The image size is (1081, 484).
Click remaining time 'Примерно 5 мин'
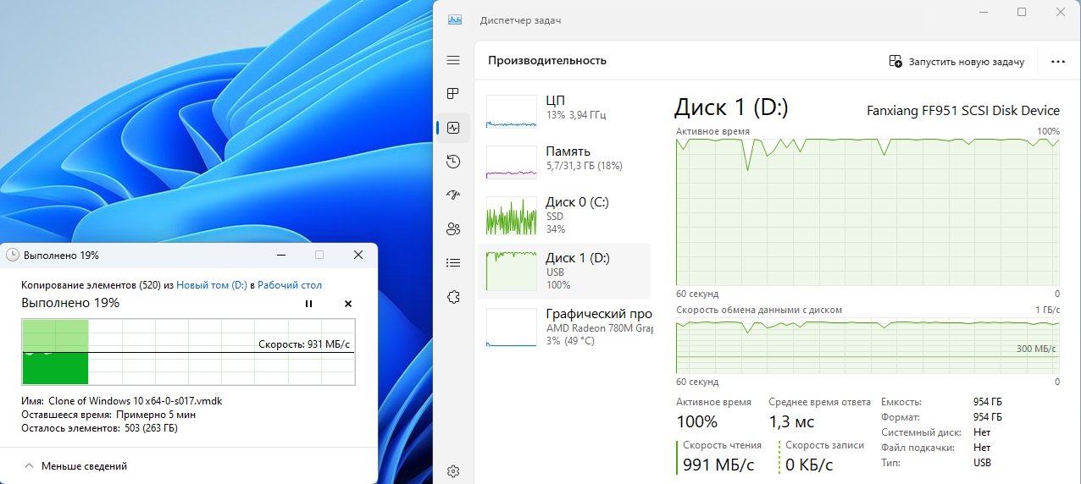point(156,415)
